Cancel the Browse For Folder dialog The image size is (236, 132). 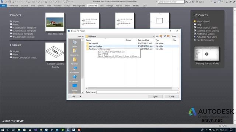172,97
